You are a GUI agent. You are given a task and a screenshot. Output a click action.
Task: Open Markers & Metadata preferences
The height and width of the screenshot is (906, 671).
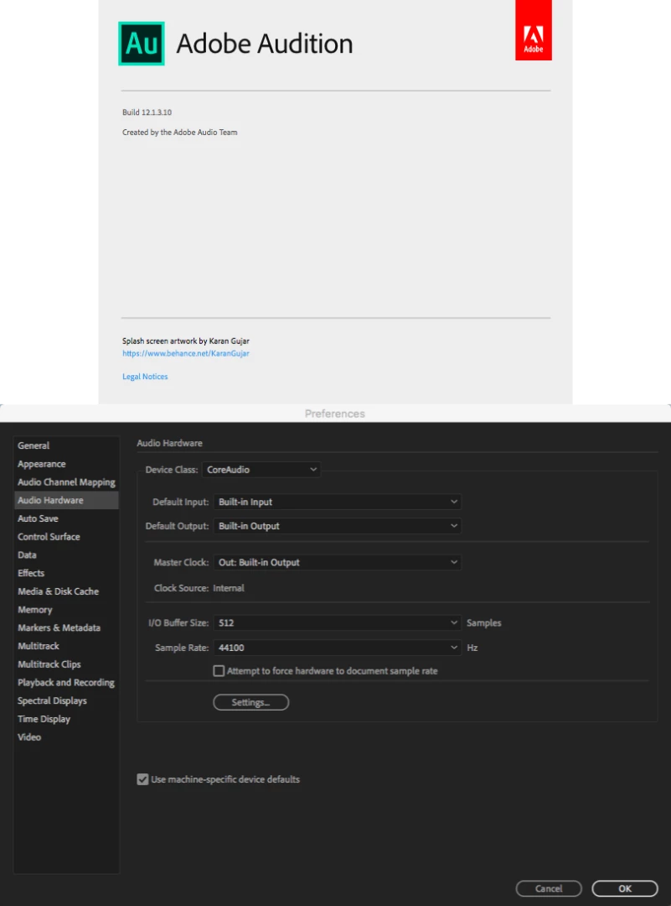pos(66,627)
